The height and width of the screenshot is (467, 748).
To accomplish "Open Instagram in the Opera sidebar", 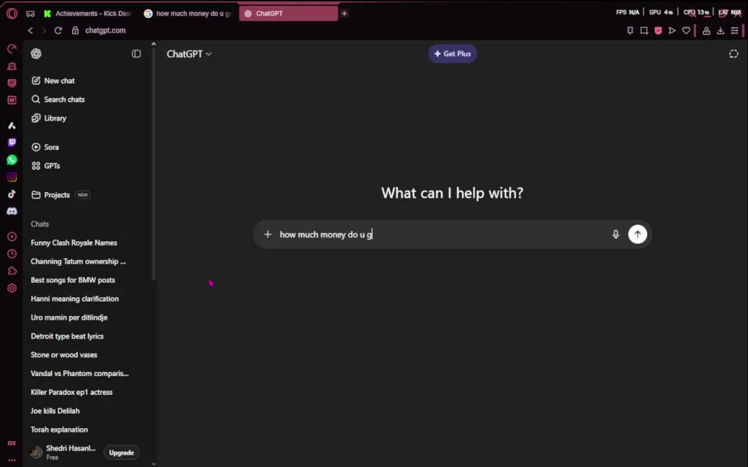I will tap(12, 177).
